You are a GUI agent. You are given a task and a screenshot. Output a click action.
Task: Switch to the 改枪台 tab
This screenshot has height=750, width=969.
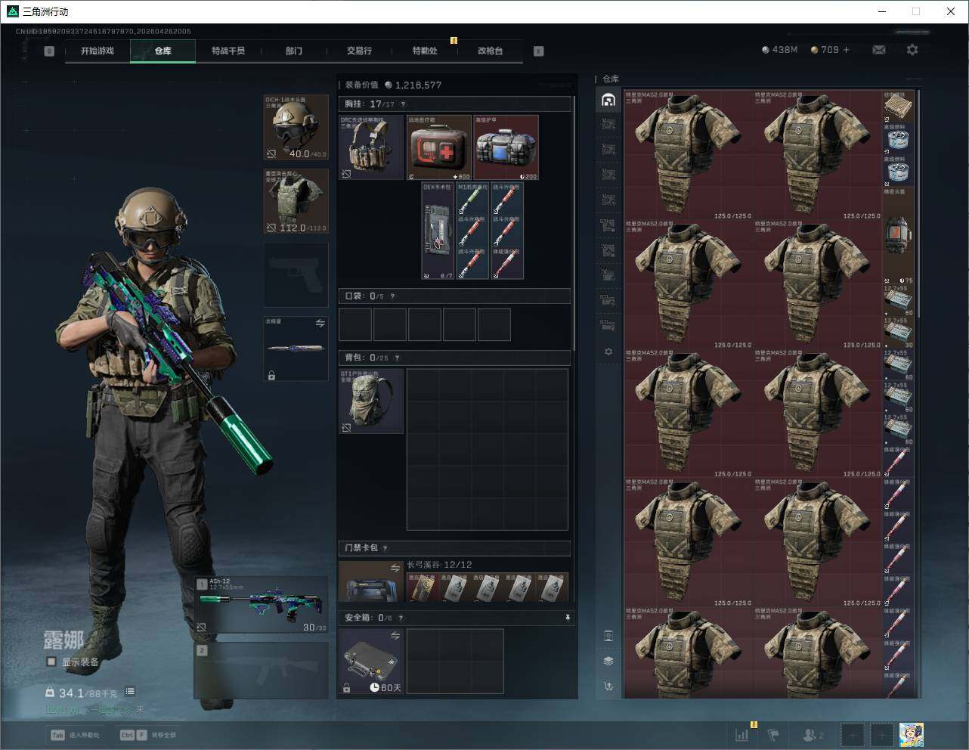click(x=490, y=51)
